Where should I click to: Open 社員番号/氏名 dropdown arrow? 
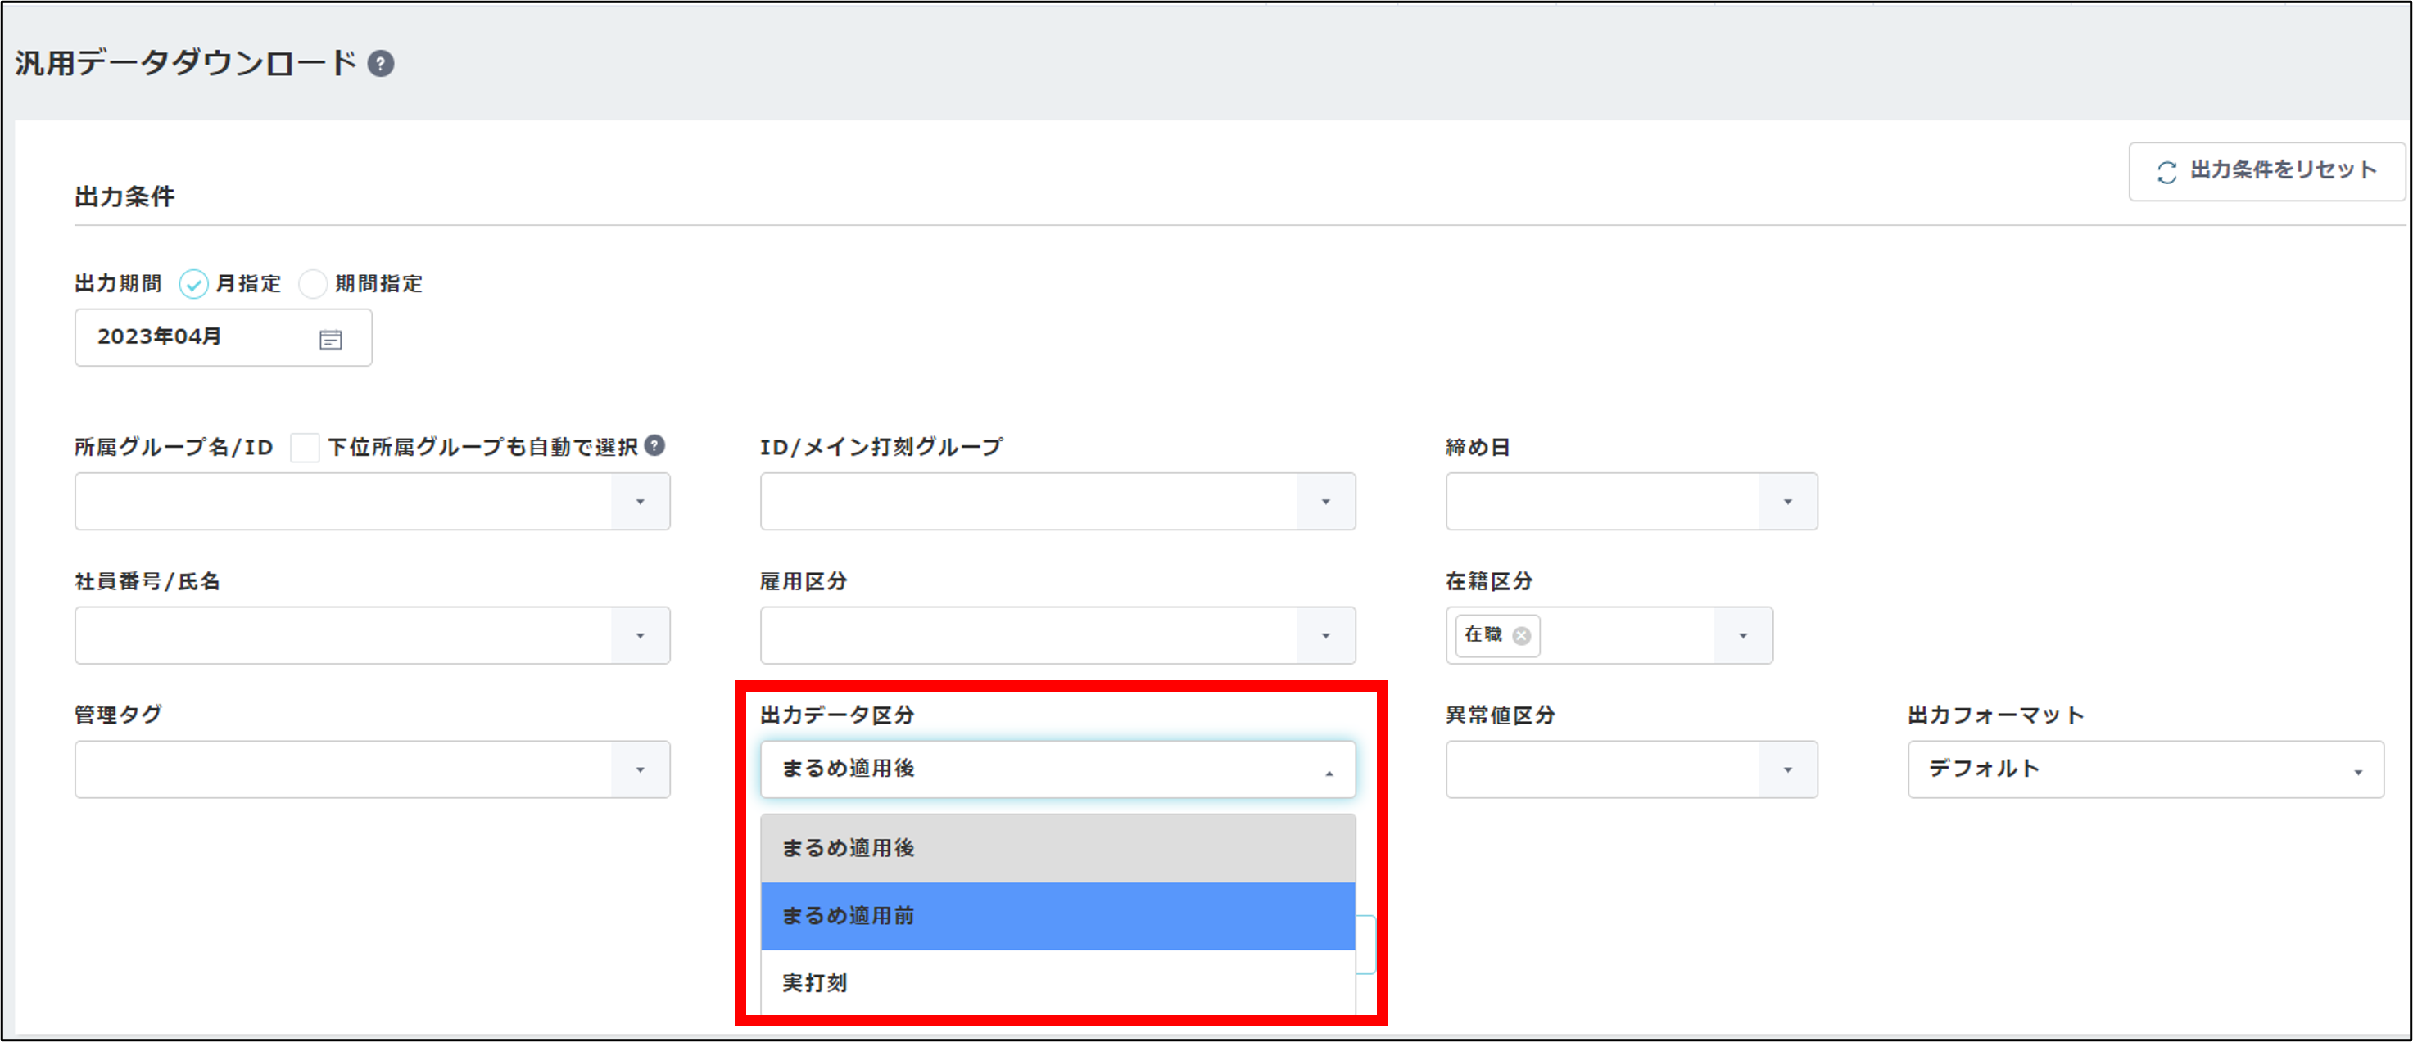pyautogui.click(x=640, y=636)
